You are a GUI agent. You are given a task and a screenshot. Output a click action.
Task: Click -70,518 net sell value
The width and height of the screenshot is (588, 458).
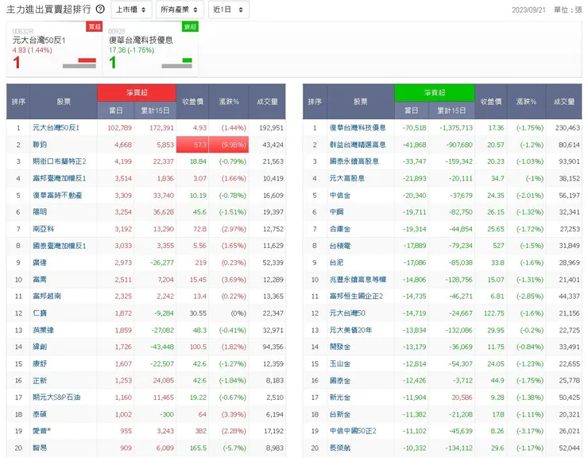[414, 128]
